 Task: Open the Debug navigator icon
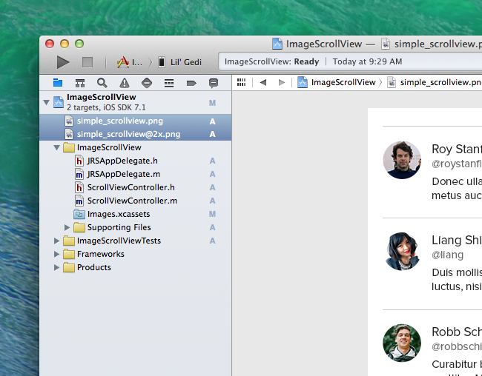pos(168,83)
